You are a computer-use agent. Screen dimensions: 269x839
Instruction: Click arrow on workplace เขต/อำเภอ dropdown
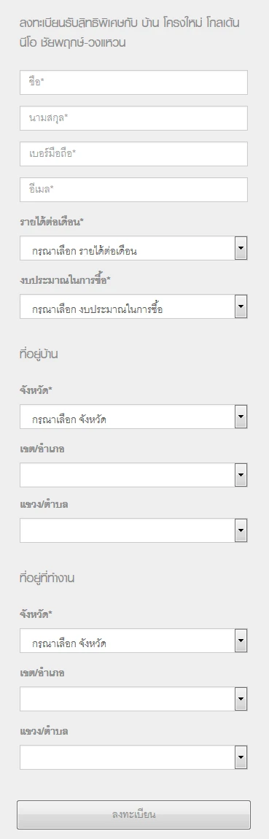tap(241, 699)
